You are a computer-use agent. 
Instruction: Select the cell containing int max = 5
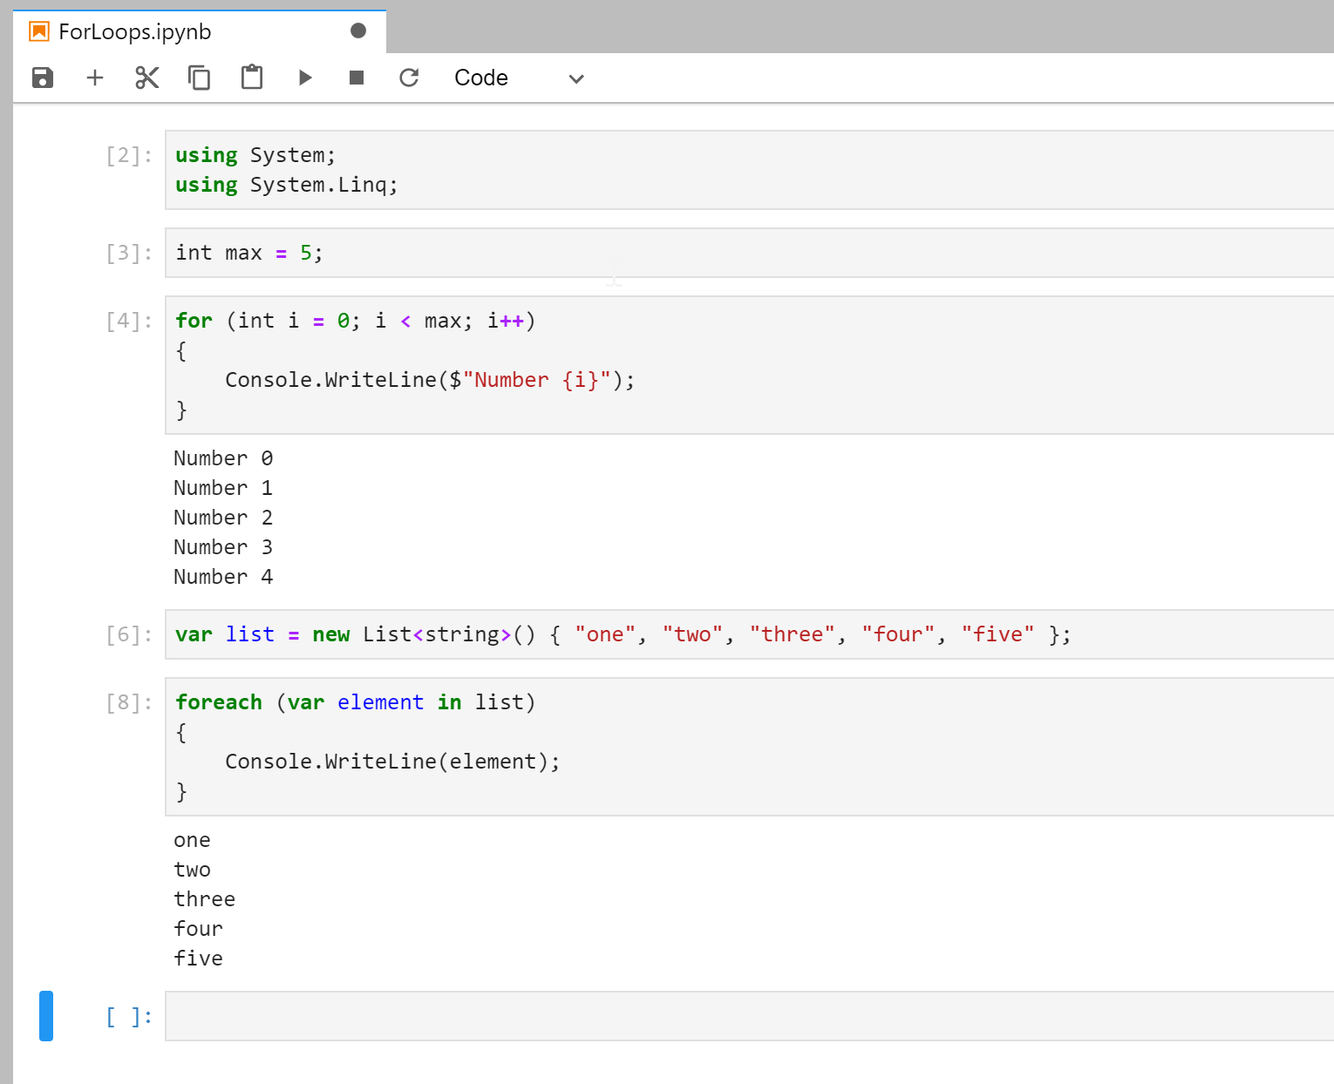[749, 253]
